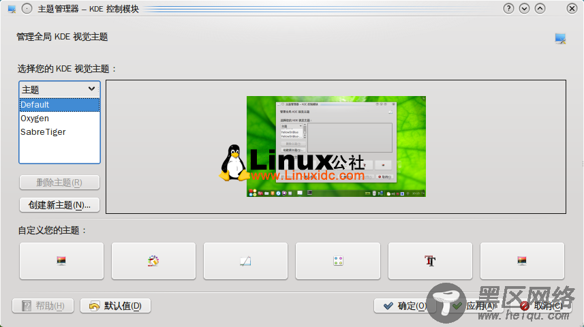Viewport: 584px width, 327px height.
Task: Maximize the window with up-arrow button
Action: (x=540, y=8)
